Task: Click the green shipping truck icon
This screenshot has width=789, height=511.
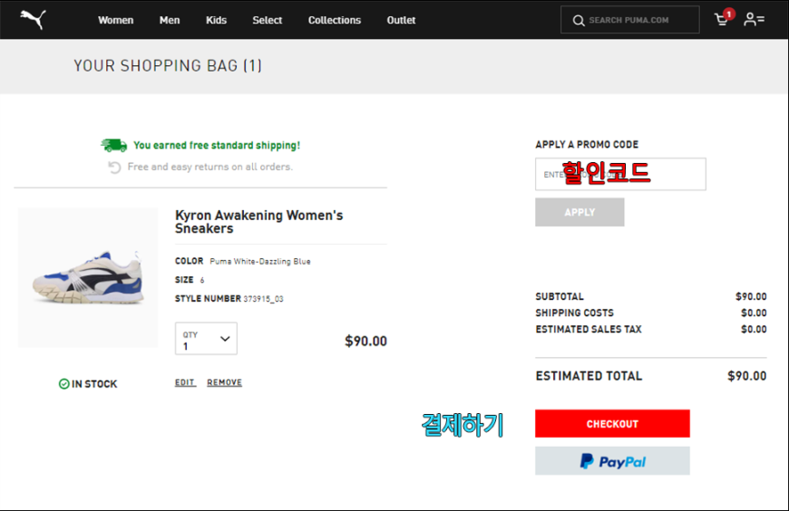Action: (113, 145)
